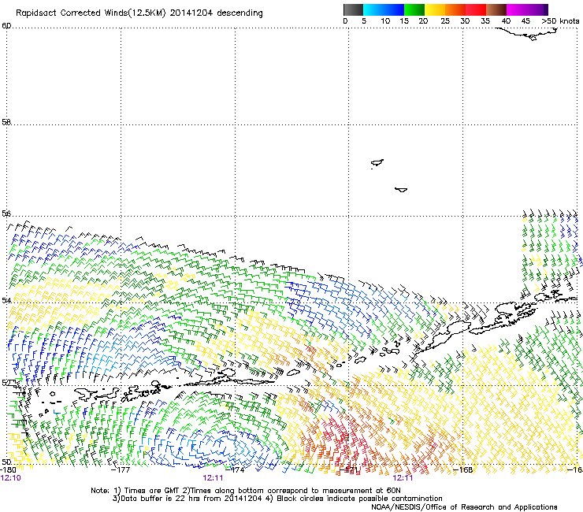Click the latitude label '56'
The width and height of the screenshot is (583, 512).
(x=6, y=213)
